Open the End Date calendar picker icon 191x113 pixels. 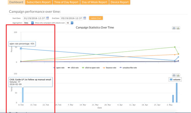point(85,18)
